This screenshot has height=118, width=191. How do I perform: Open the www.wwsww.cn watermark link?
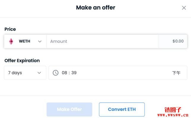pyautogui.click(x=173, y=115)
